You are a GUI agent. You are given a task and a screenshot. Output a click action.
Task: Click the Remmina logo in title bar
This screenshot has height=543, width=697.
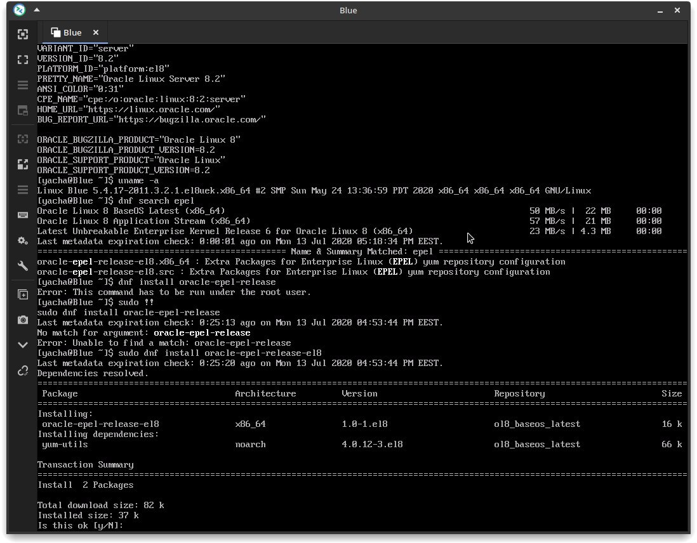point(19,10)
